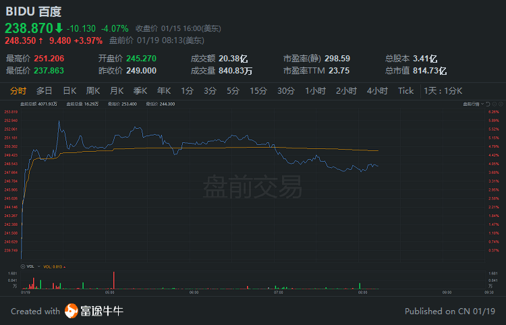The height and width of the screenshot is (325, 506).
Task: Click the 富途牛牛 brand text
Action: (x=102, y=311)
